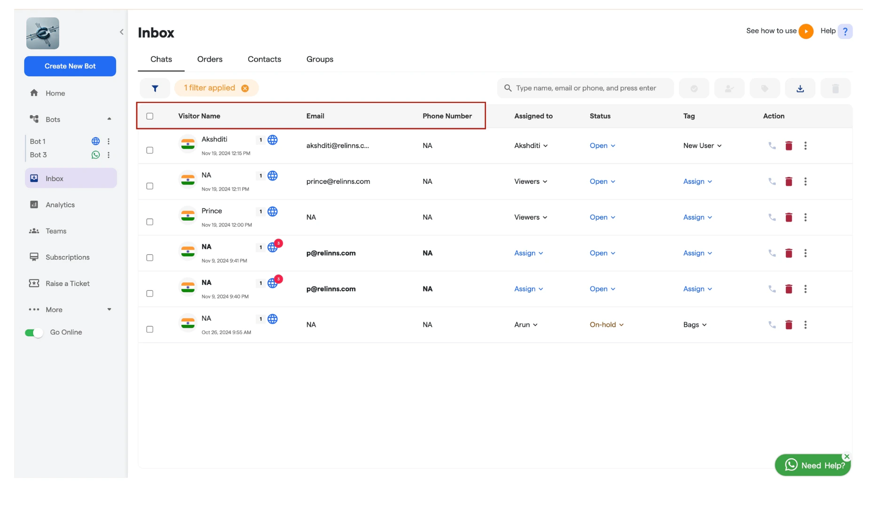Check the box for the prince@relinns.com row

click(x=150, y=186)
